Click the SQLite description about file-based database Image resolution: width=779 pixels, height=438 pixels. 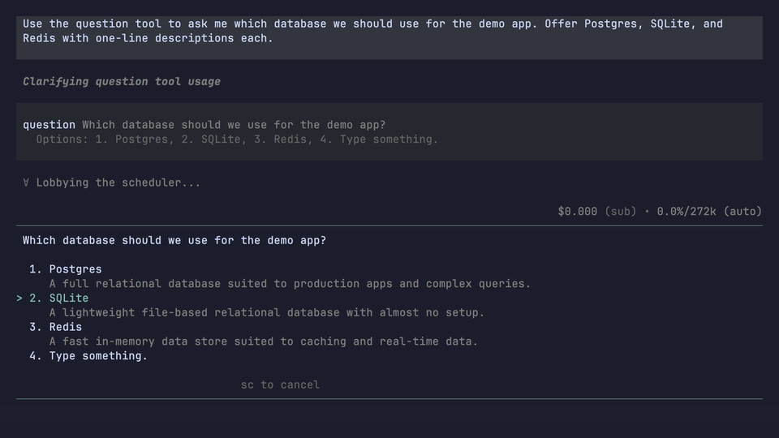(266, 312)
